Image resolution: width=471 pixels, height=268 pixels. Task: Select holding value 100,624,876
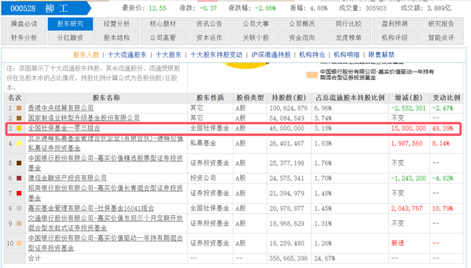288,108
